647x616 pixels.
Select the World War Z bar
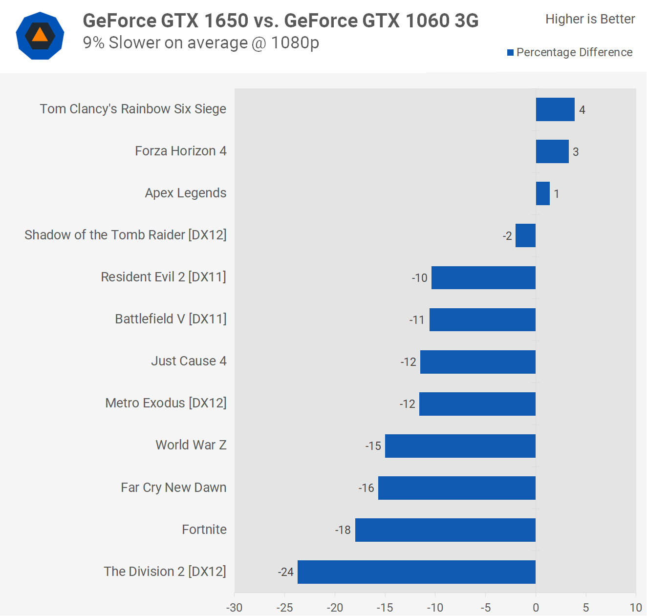coord(460,446)
